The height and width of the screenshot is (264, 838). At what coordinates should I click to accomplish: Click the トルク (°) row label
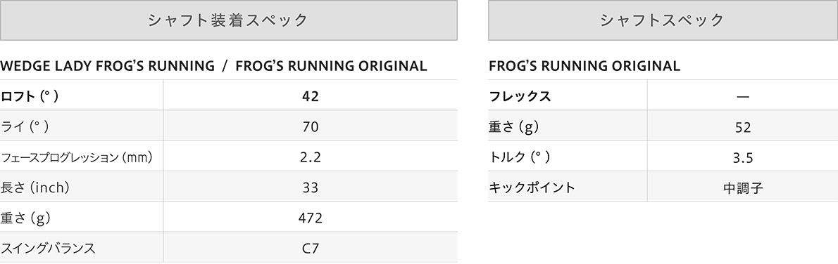click(520, 158)
